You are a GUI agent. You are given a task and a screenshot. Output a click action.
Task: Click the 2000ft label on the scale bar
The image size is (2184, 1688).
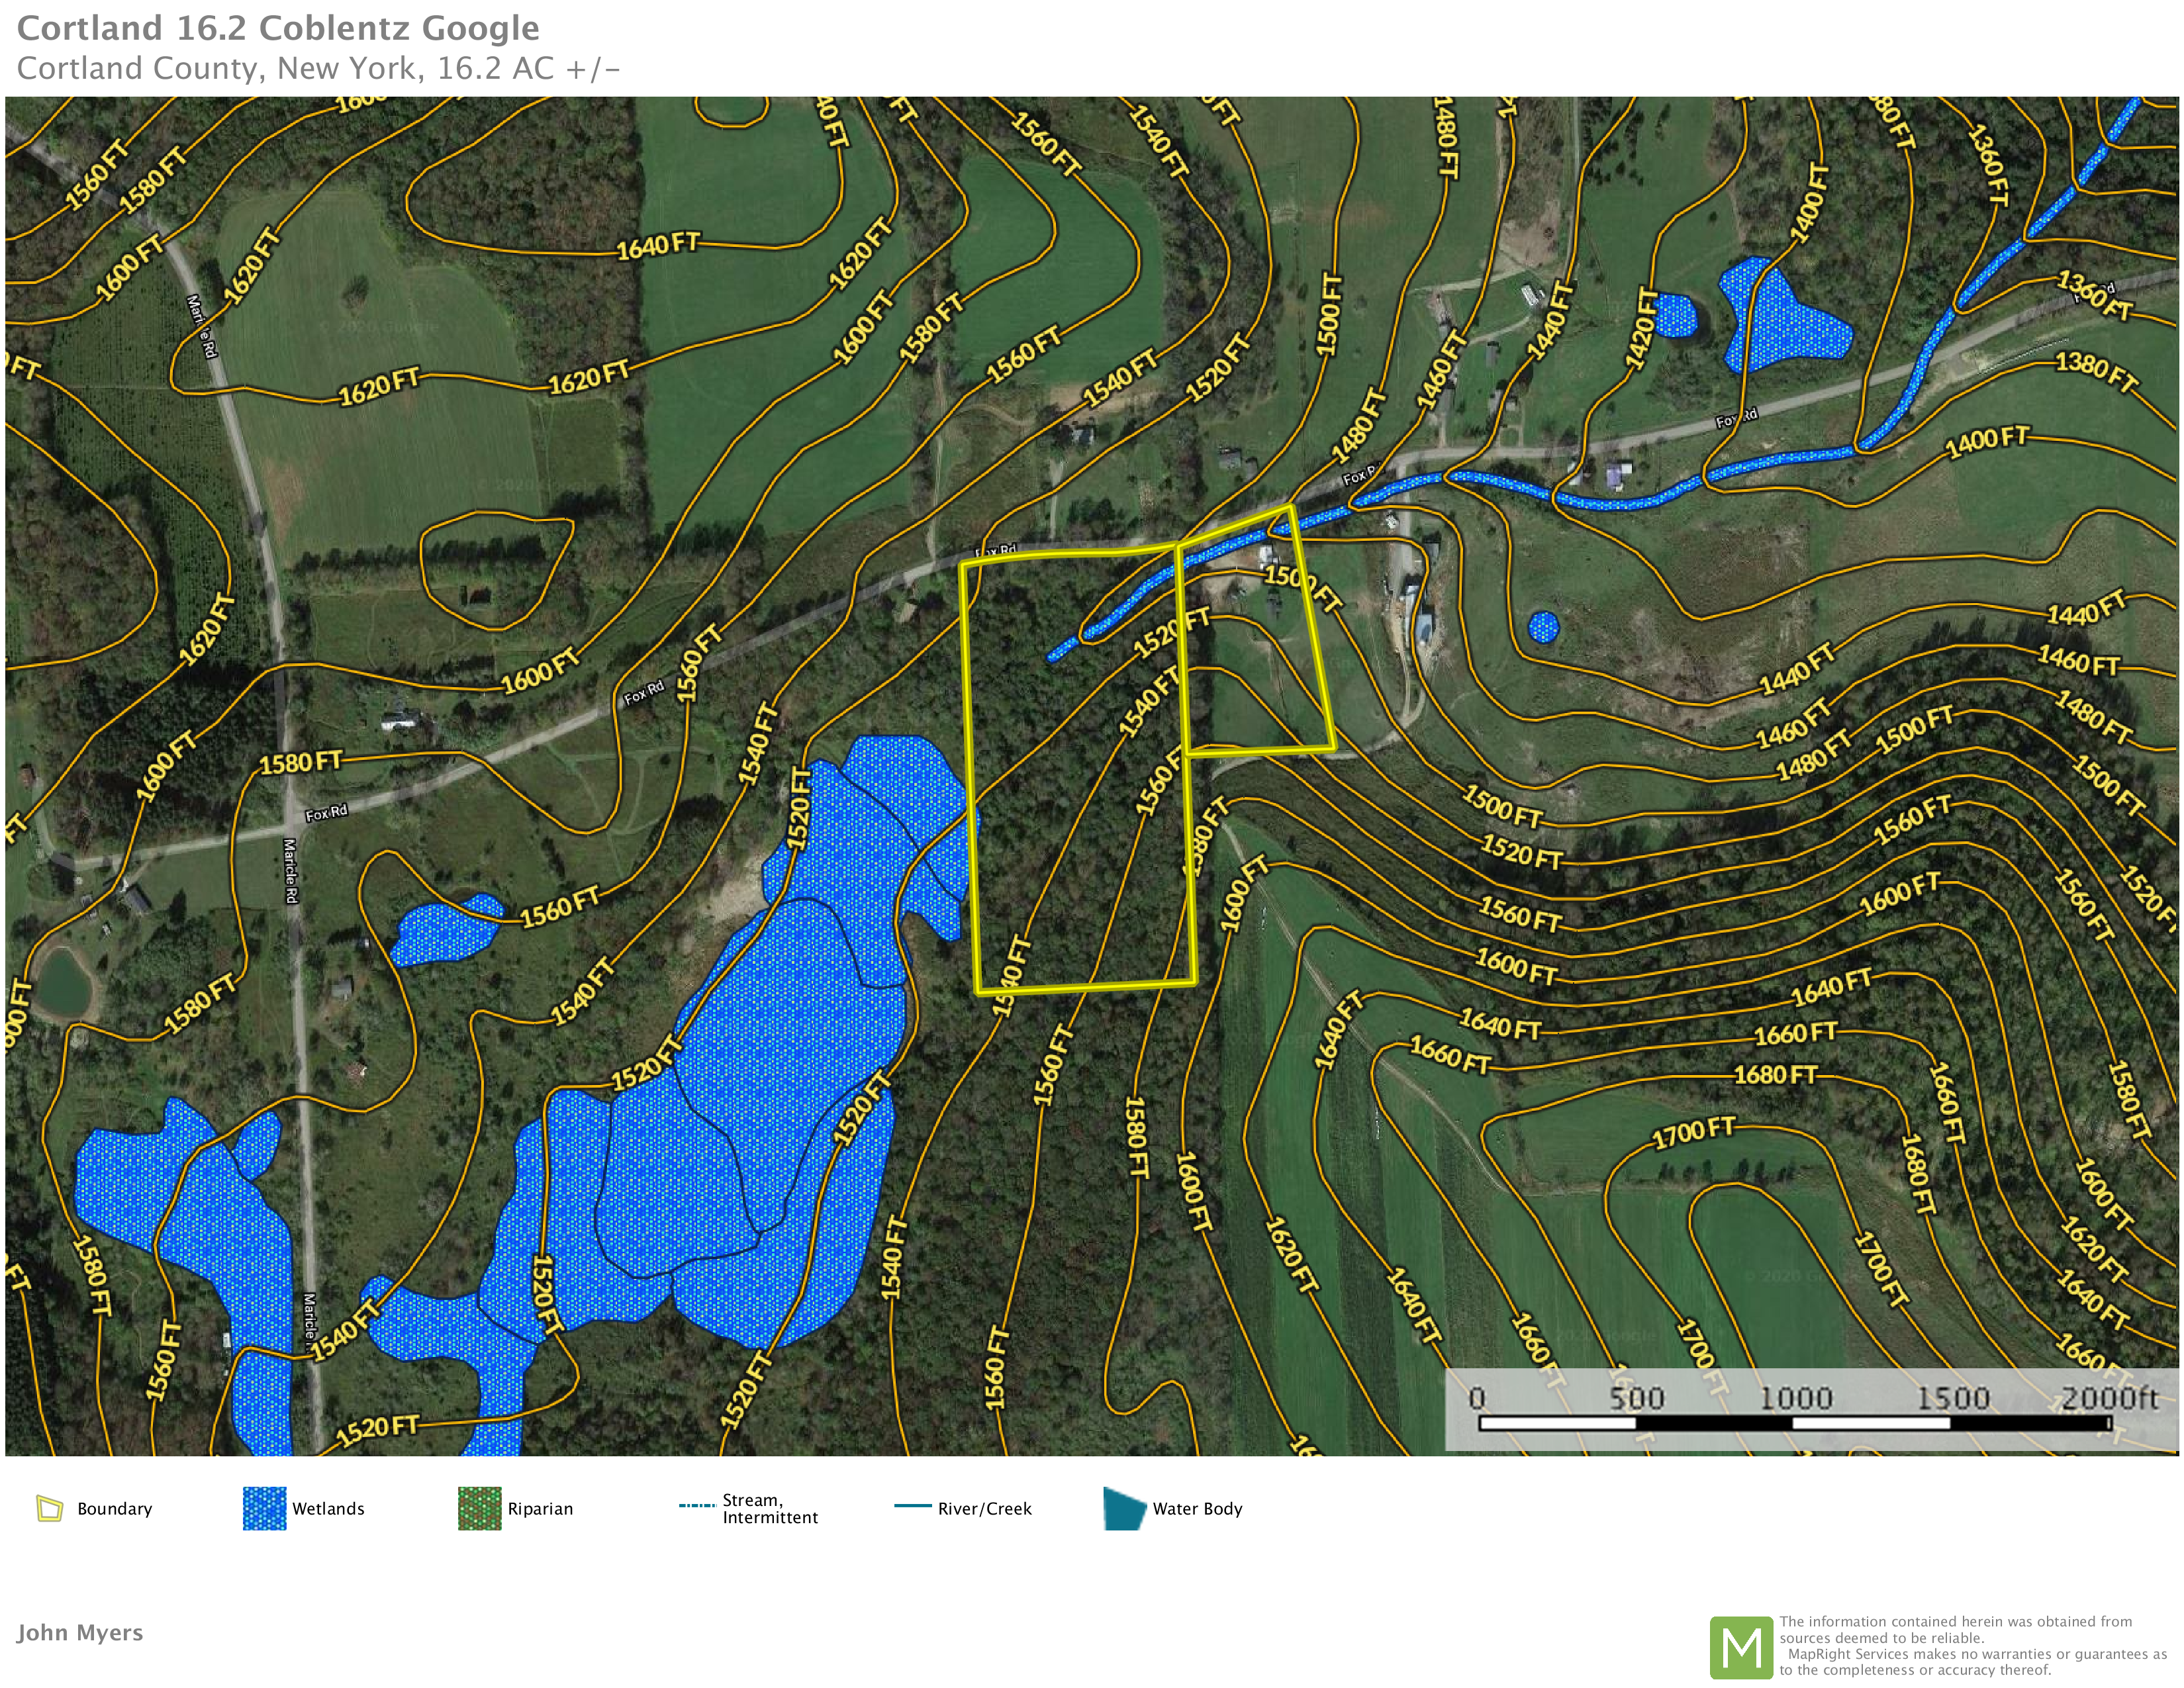[2110, 1397]
